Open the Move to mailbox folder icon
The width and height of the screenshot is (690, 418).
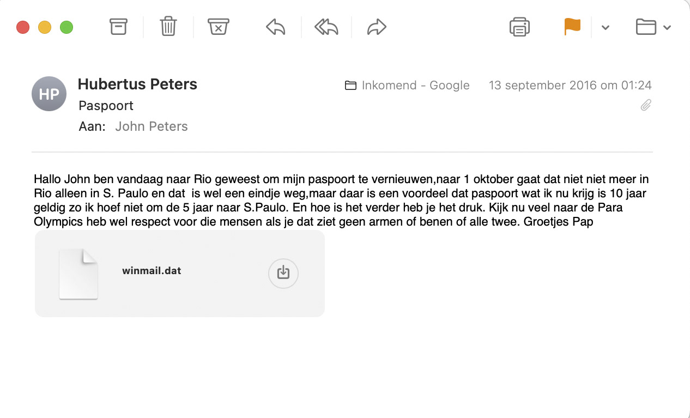pyautogui.click(x=646, y=27)
